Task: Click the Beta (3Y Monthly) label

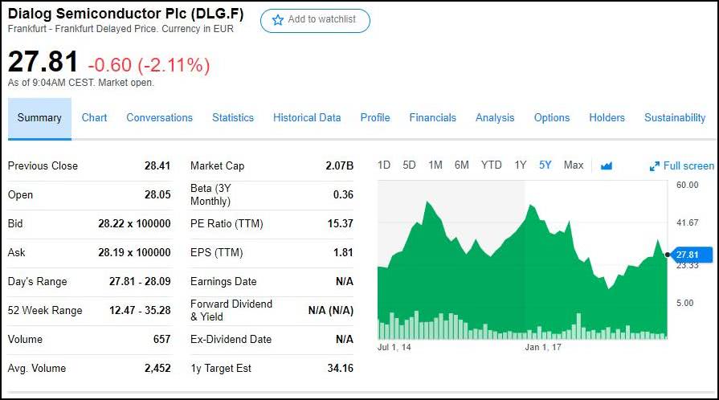Action: (x=210, y=194)
